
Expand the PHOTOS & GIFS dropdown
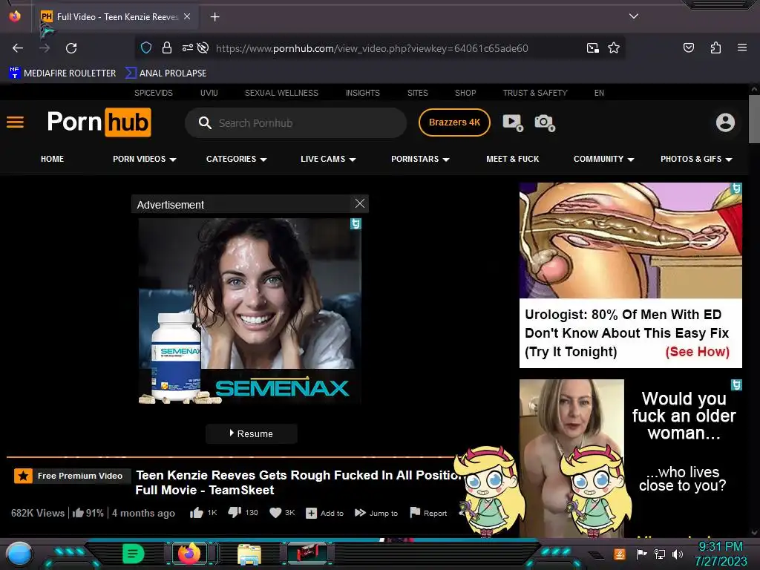tap(696, 159)
